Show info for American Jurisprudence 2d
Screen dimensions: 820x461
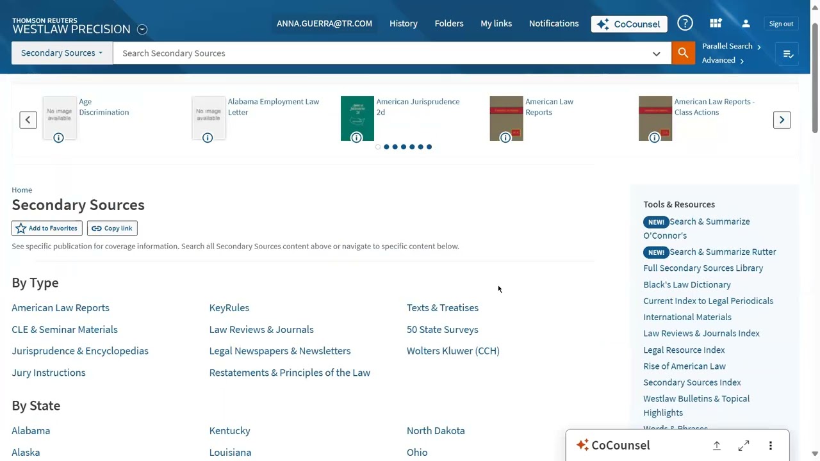click(x=357, y=138)
